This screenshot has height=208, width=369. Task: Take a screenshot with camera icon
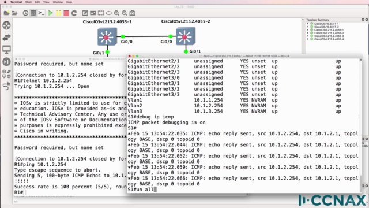click(x=133, y=13)
